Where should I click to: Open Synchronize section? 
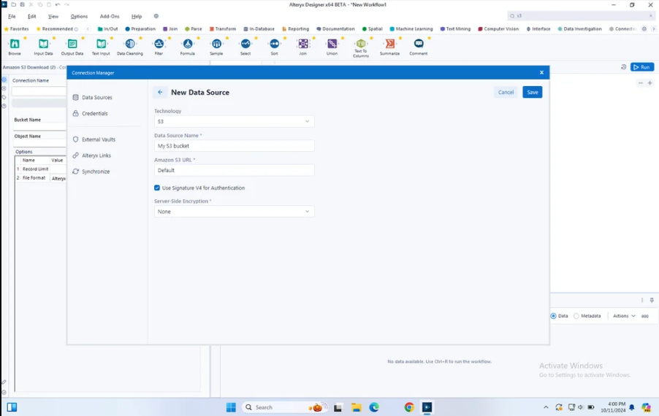click(x=91, y=172)
